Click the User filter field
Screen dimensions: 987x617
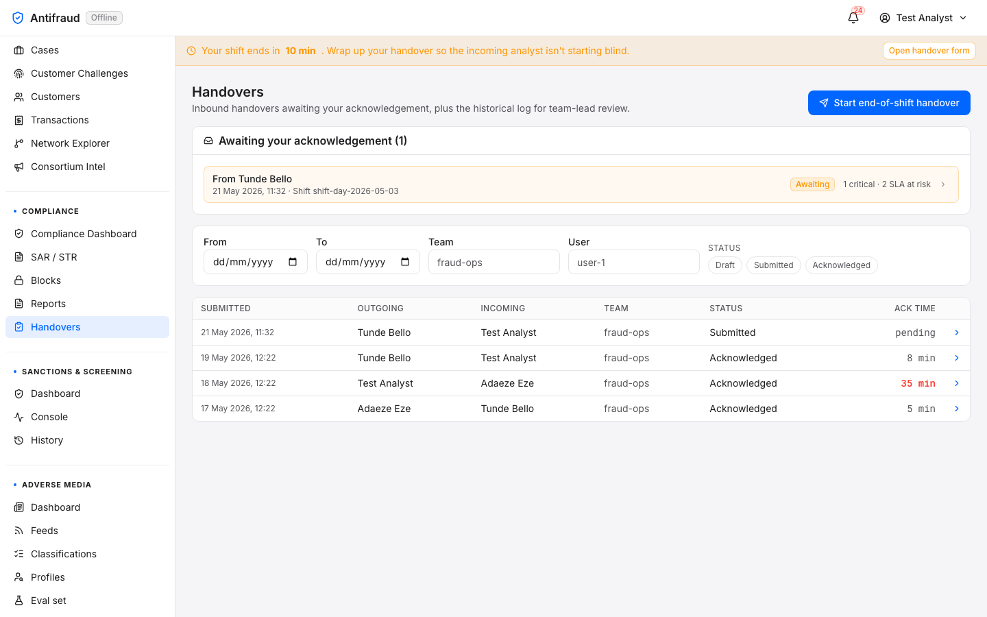coord(634,262)
